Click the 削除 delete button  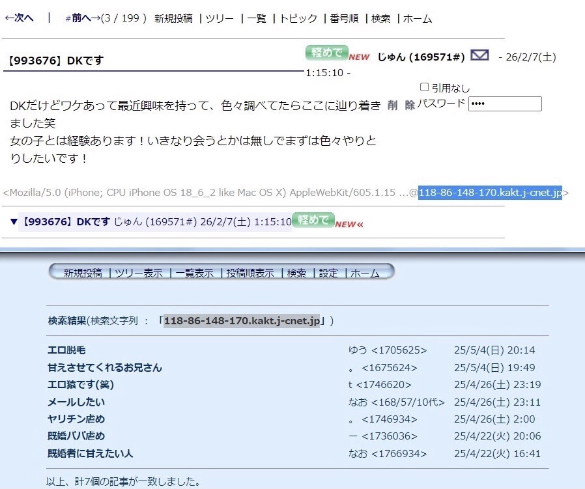[401, 105]
